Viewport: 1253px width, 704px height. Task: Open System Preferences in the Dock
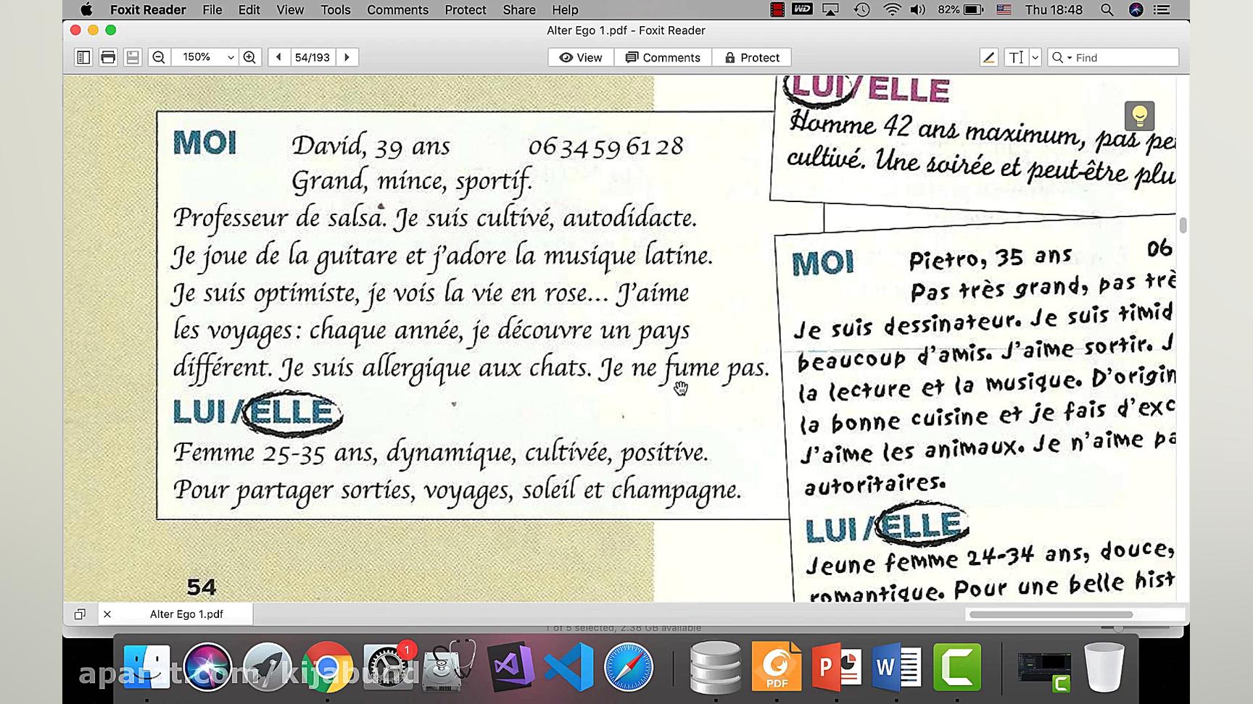tap(388, 667)
